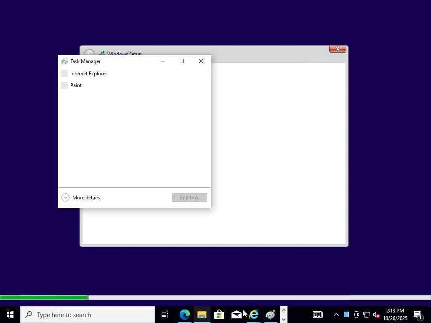
Task: Maximize the Task Manager window
Action: pos(182,61)
